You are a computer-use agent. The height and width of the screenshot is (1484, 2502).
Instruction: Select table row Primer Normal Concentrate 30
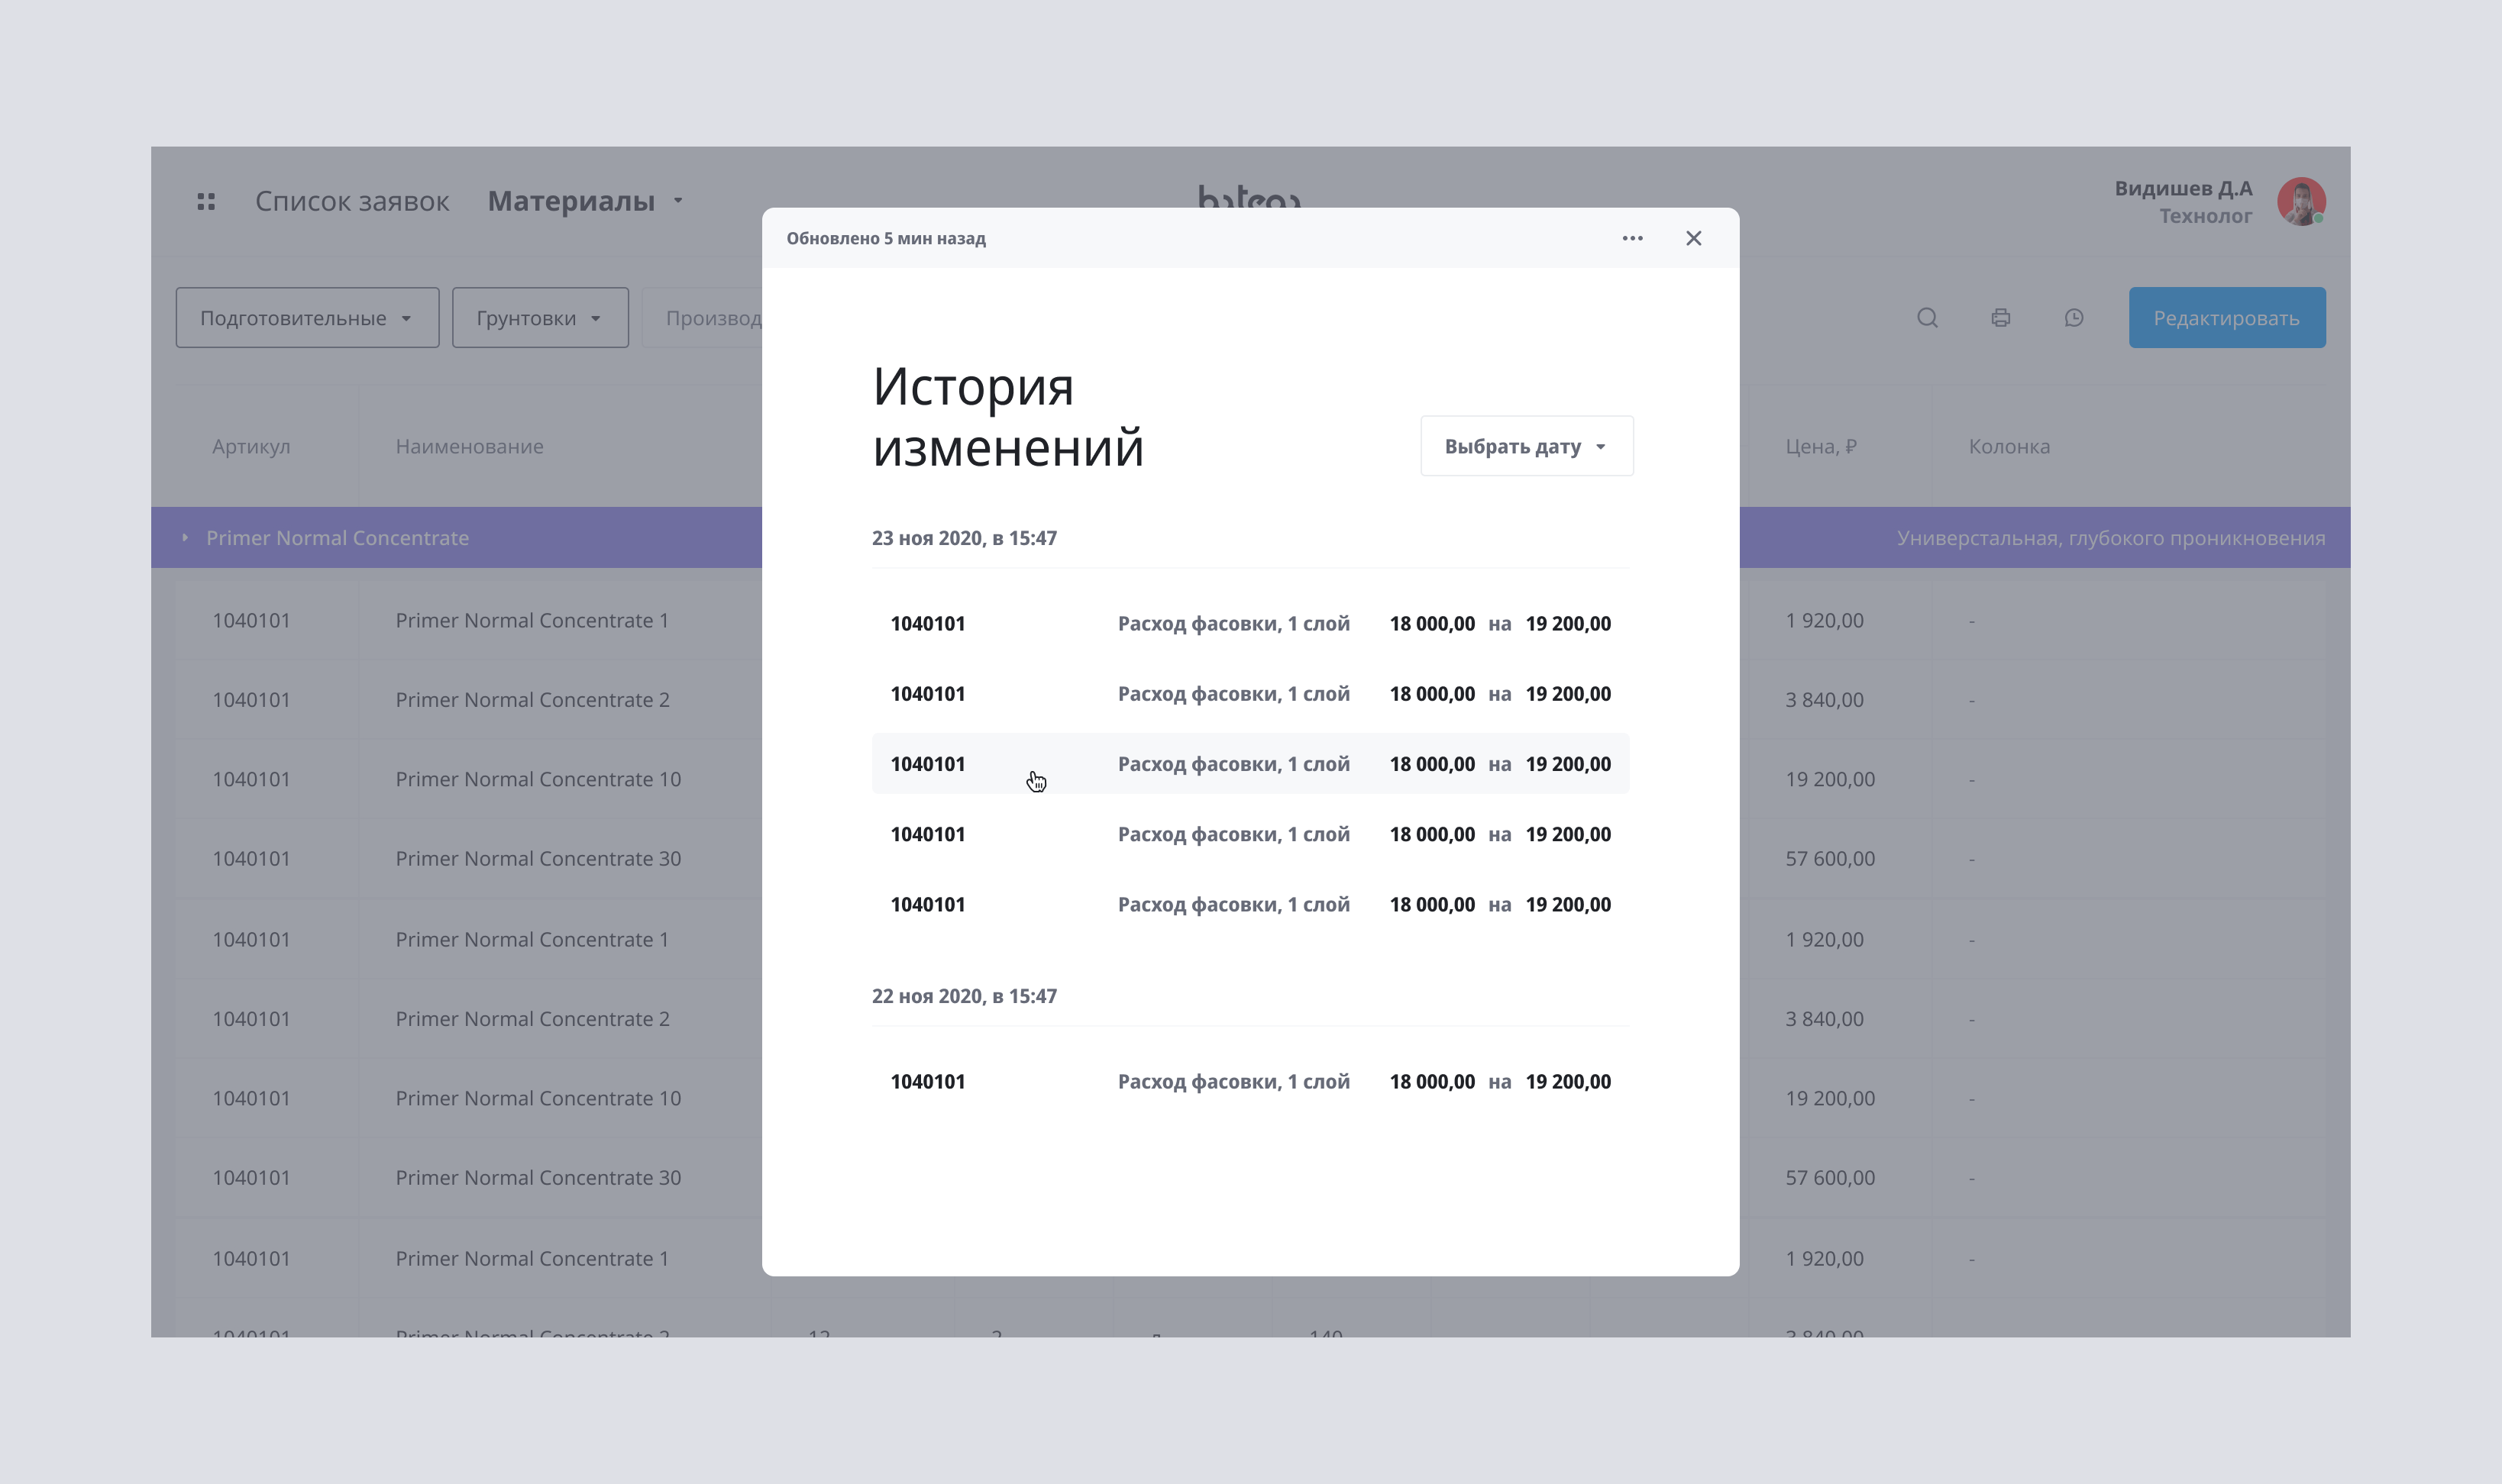point(537,858)
